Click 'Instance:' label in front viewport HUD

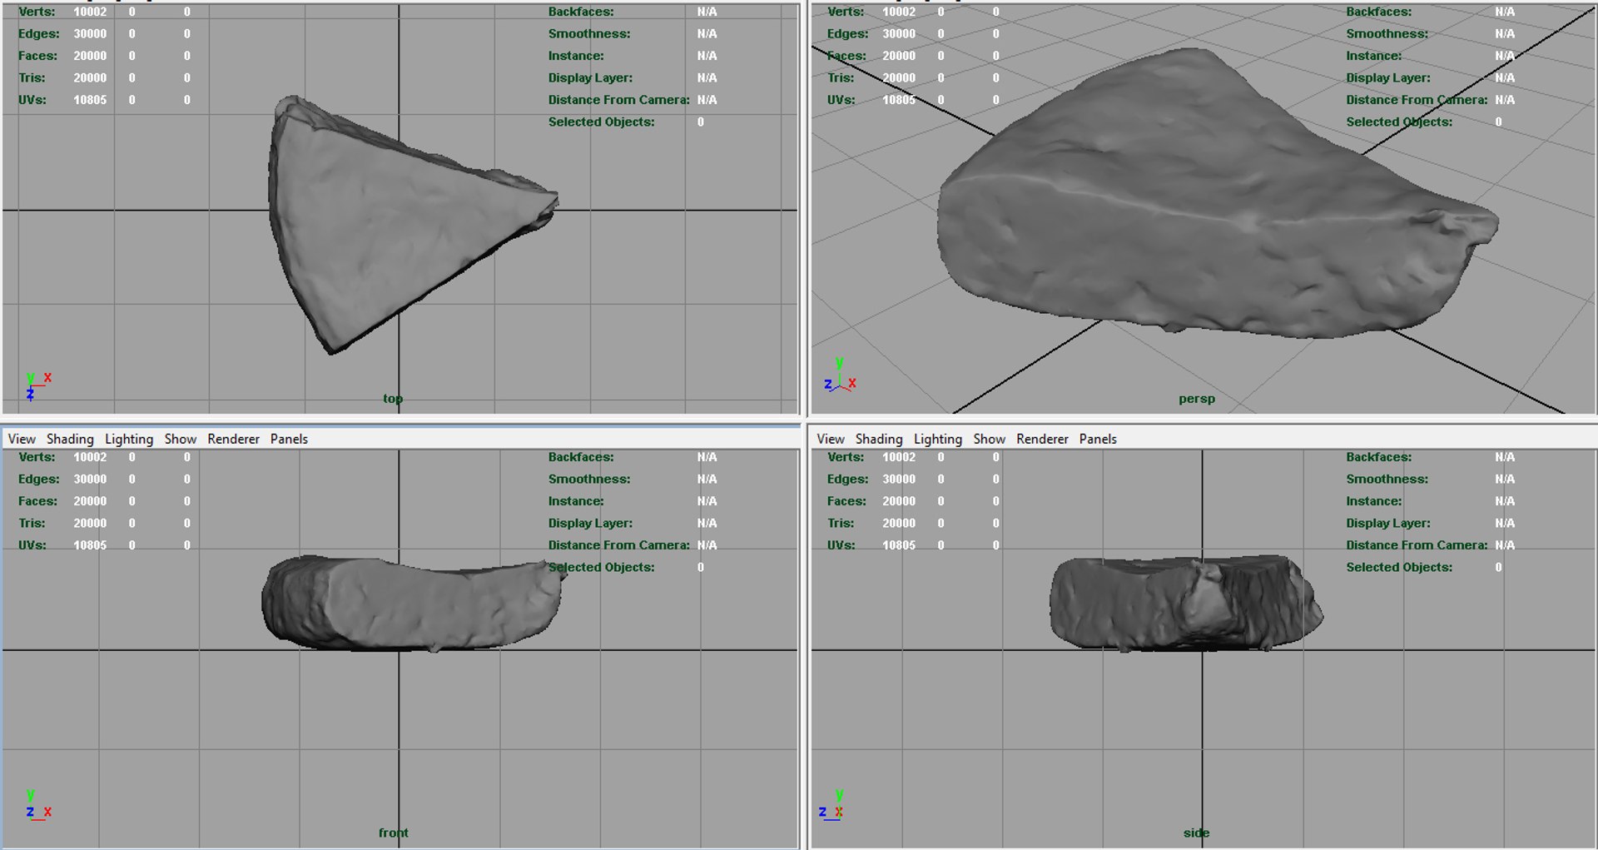[x=576, y=501]
